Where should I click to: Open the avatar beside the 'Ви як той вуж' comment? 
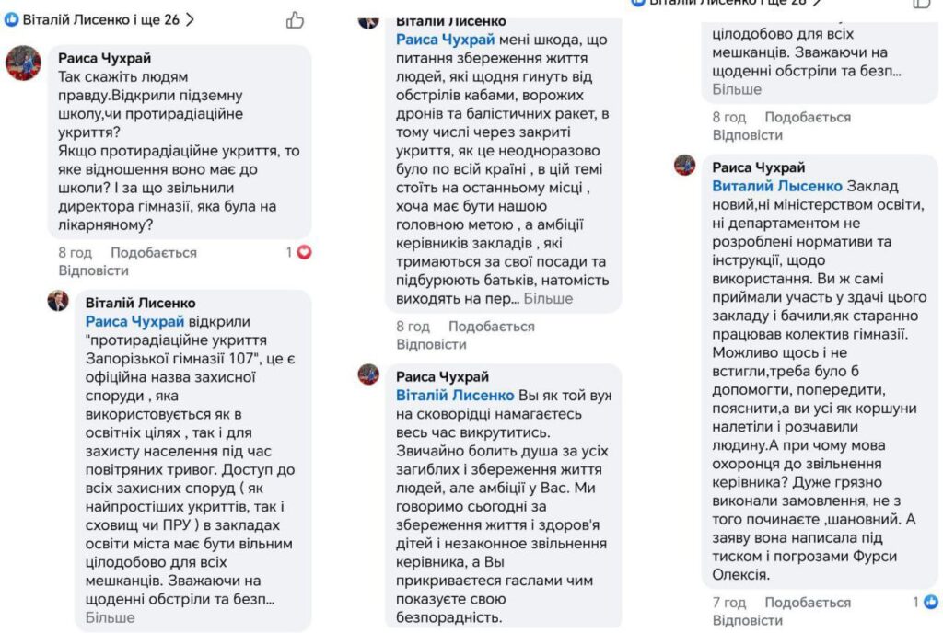(368, 374)
